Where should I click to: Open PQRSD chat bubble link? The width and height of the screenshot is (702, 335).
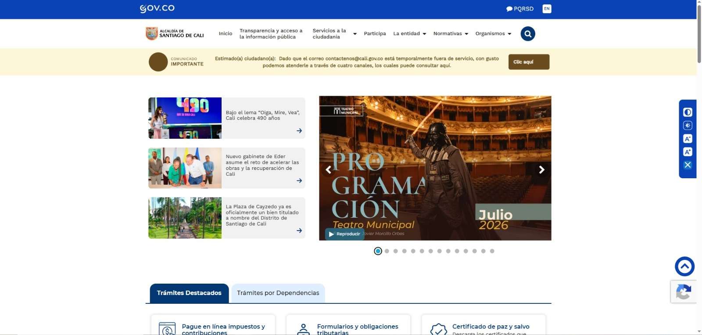(520, 9)
